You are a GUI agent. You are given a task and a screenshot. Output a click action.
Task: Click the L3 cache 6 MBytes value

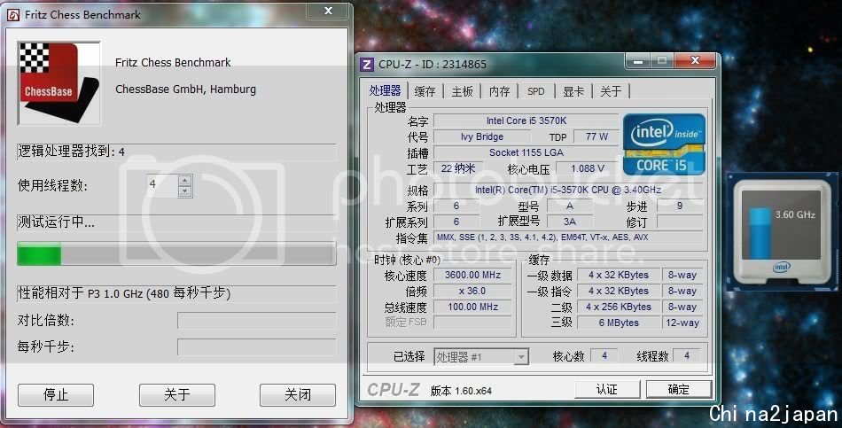[x=619, y=323]
